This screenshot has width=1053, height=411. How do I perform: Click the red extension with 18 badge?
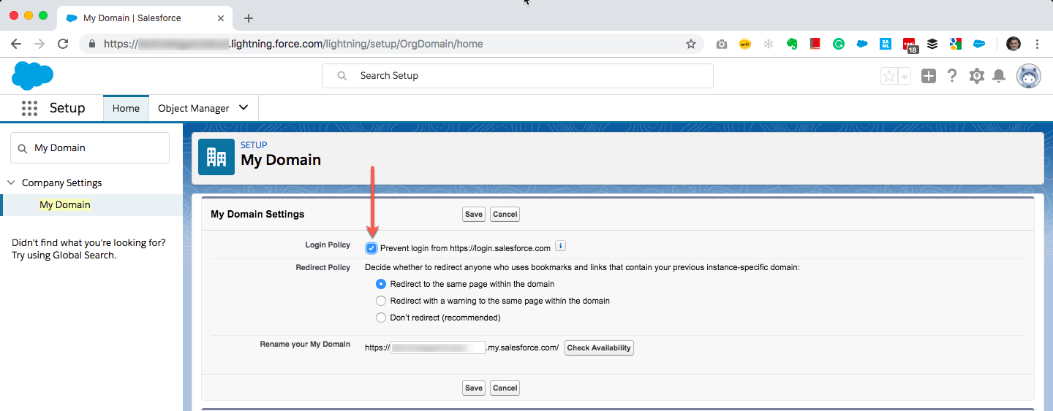point(910,45)
